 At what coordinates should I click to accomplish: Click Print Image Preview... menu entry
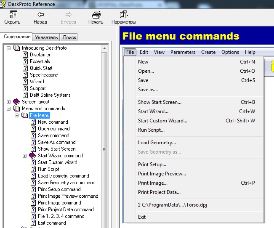(x=197, y=174)
